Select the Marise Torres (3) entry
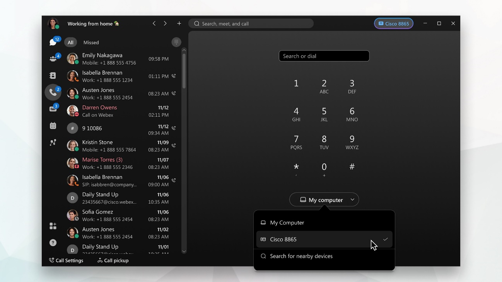Image resolution: width=502 pixels, height=282 pixels. (x=122, y=163)
